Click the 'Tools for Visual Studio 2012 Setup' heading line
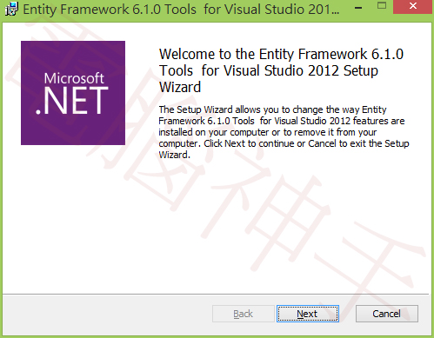Image resolution: width=434 pixels, height=338 pixels. (269, 70)
